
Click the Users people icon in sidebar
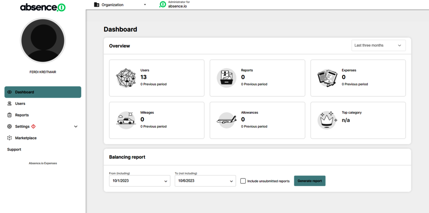click(x=9, y=104)
